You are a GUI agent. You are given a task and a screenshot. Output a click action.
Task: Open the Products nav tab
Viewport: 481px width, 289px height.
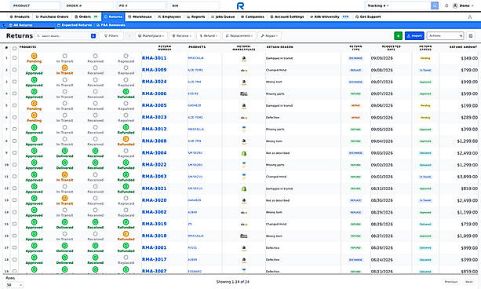[20, 17]
